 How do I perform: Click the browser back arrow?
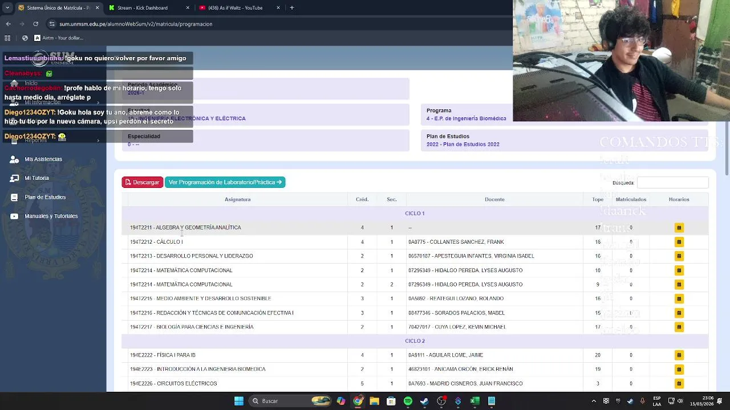(8, 24)
